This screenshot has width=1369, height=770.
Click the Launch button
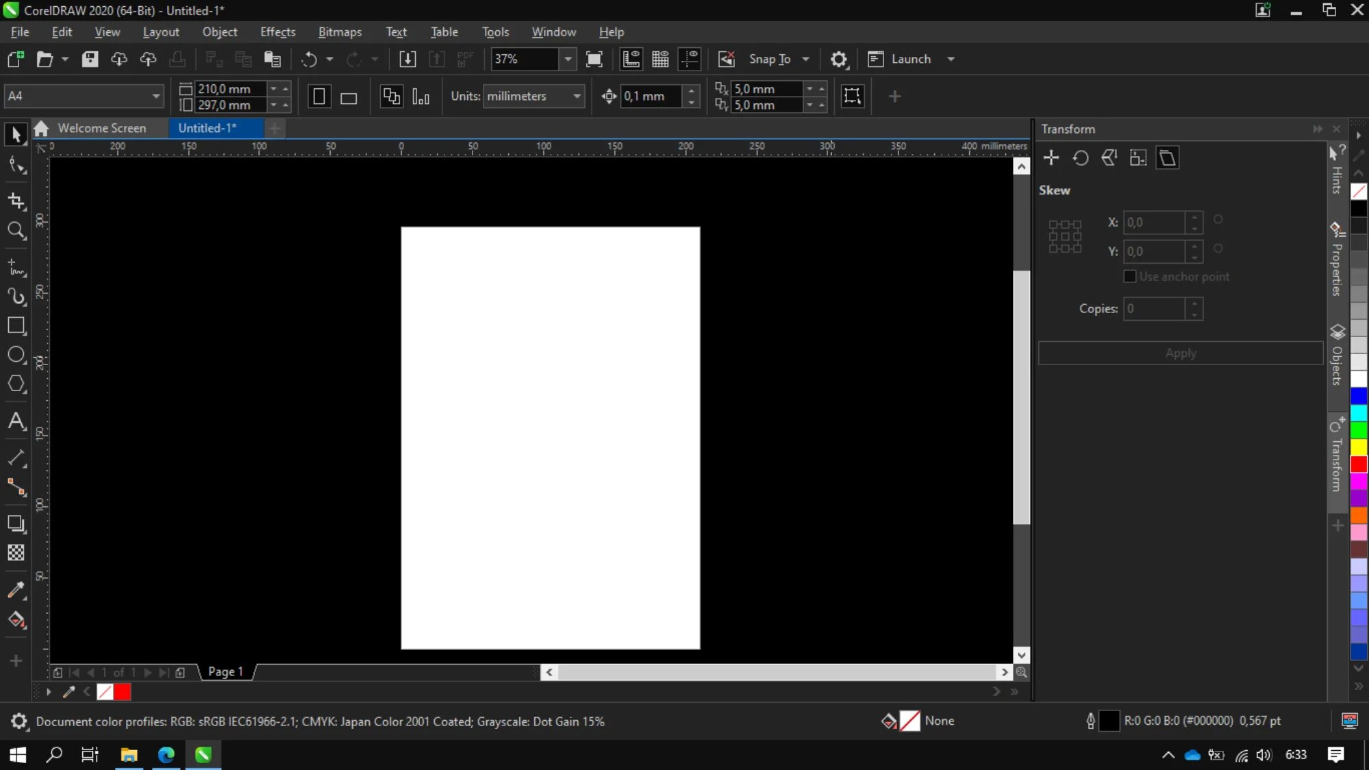[910, 60]
